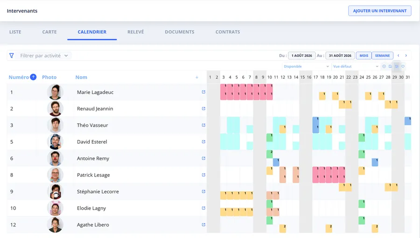The width and height of the screenshot is (420, 238).
Task: Sort by the Nom column header
Action: 81,77
